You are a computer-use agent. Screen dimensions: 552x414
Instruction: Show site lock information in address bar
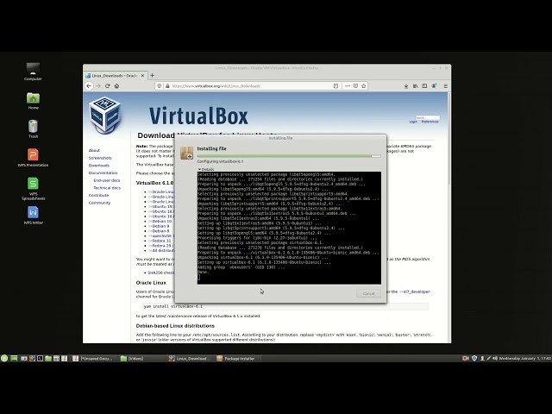tap(167, 86)
